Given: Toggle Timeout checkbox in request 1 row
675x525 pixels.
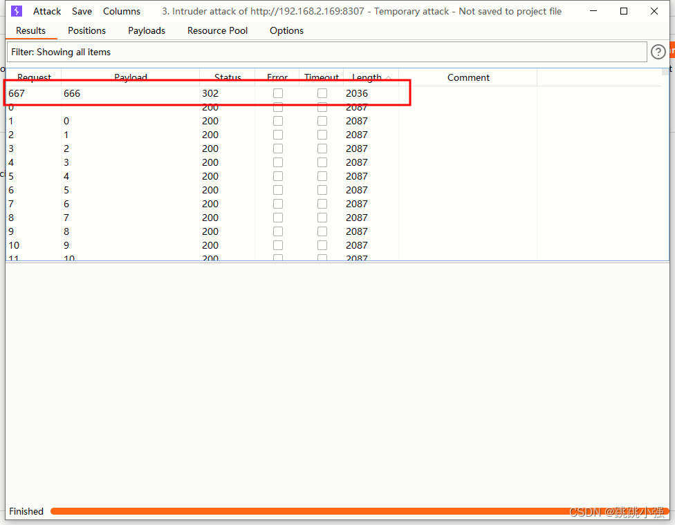Looking at the screenshot, I should coord(322,121).
